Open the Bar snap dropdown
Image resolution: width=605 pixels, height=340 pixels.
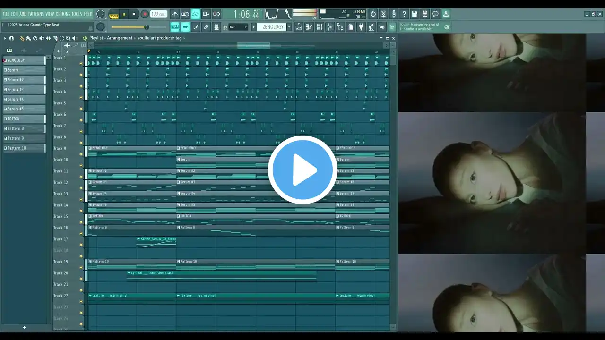pos(238,27)
